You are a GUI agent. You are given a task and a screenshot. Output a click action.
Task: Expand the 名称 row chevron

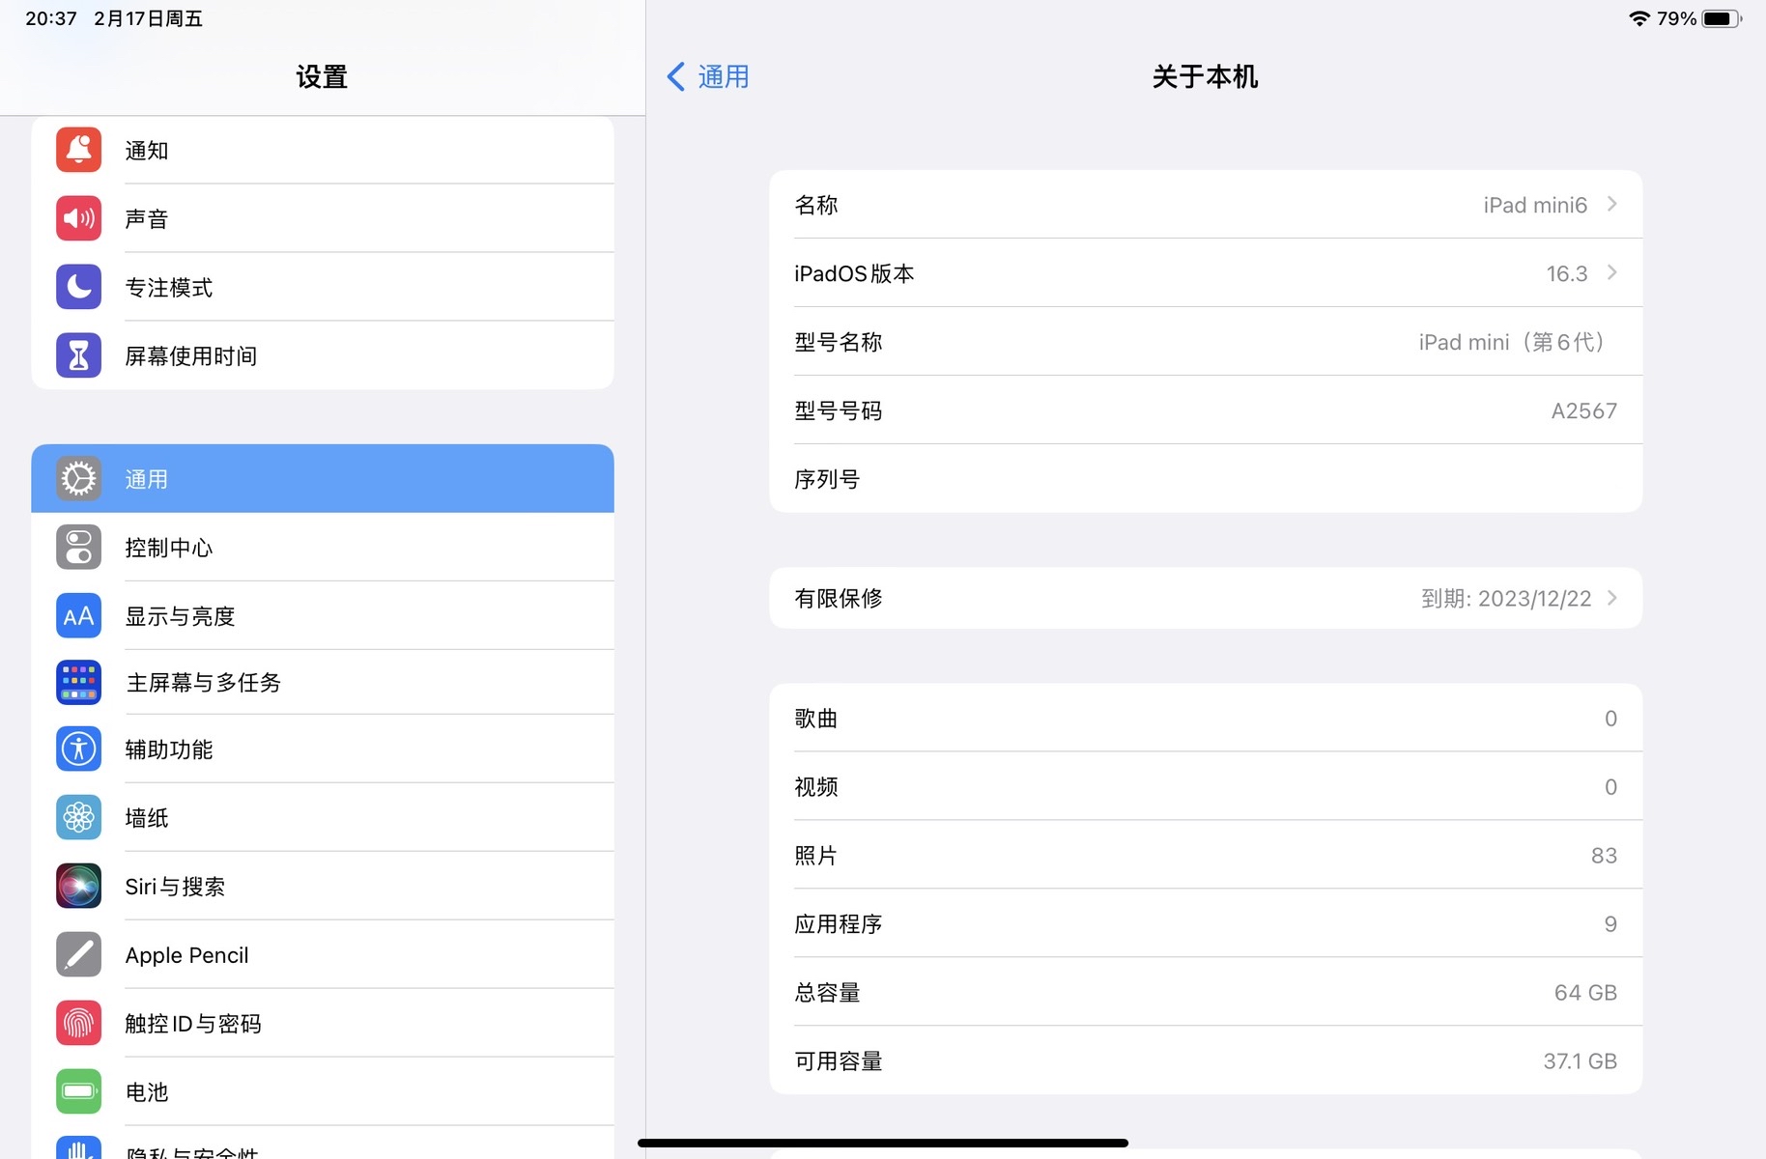(x=1611, y=204)
